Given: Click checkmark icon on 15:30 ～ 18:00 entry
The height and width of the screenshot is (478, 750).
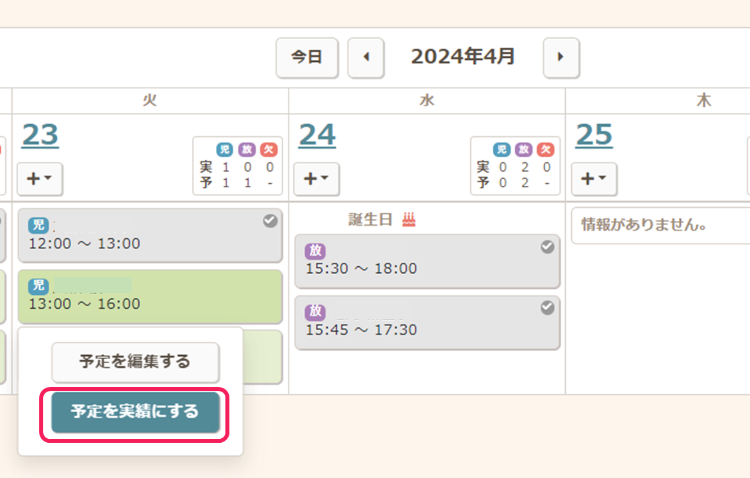Looking at the screenshot, I should pyautogui.click(x=547, y=247).
